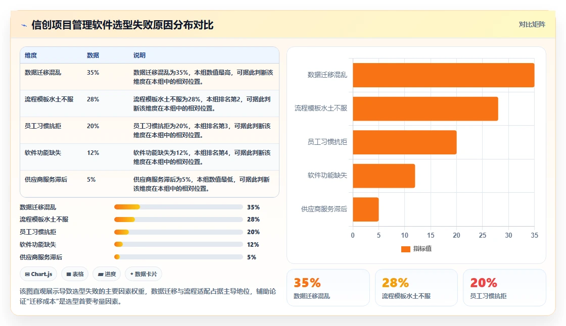
Task: Click the 35% value in the table
Action: [x=93, y=73]
